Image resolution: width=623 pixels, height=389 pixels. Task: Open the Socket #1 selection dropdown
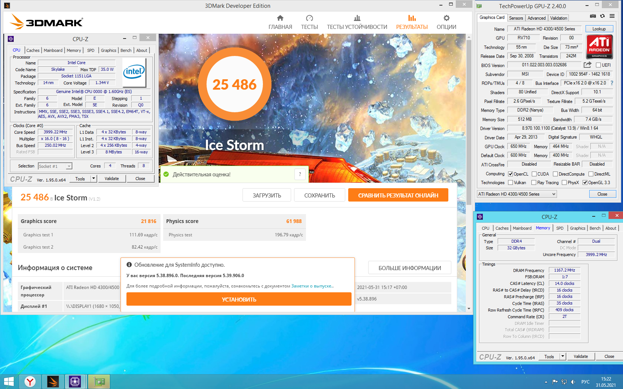55,166
